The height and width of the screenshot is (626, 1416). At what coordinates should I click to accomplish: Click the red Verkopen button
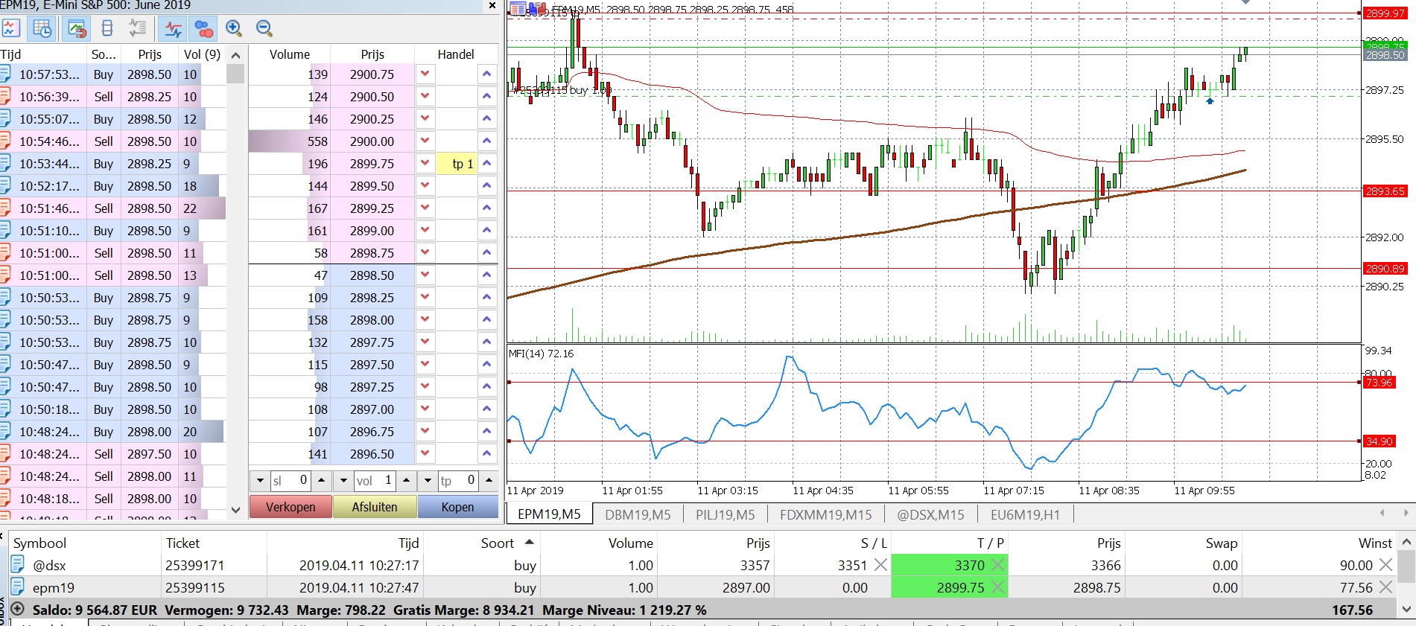[290, 507]
